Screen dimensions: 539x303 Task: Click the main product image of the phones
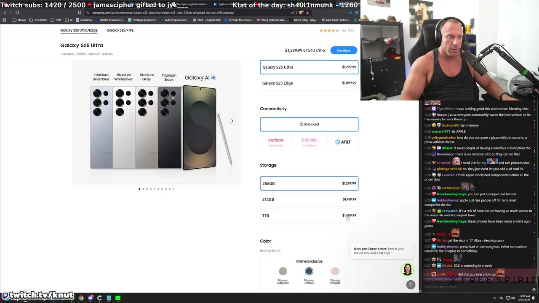tap(157, 122)
